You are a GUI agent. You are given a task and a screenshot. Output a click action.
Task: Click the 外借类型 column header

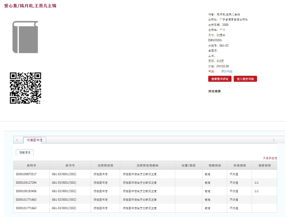point(239,165)
